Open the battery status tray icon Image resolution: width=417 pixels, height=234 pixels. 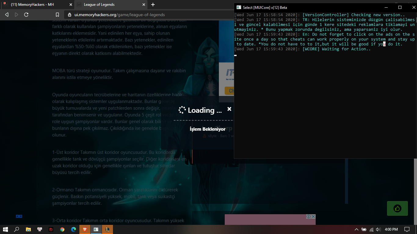point(364,229)
